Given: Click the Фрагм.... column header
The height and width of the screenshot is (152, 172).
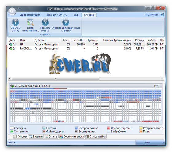Looking at the screenshot, I should (92, 40).
